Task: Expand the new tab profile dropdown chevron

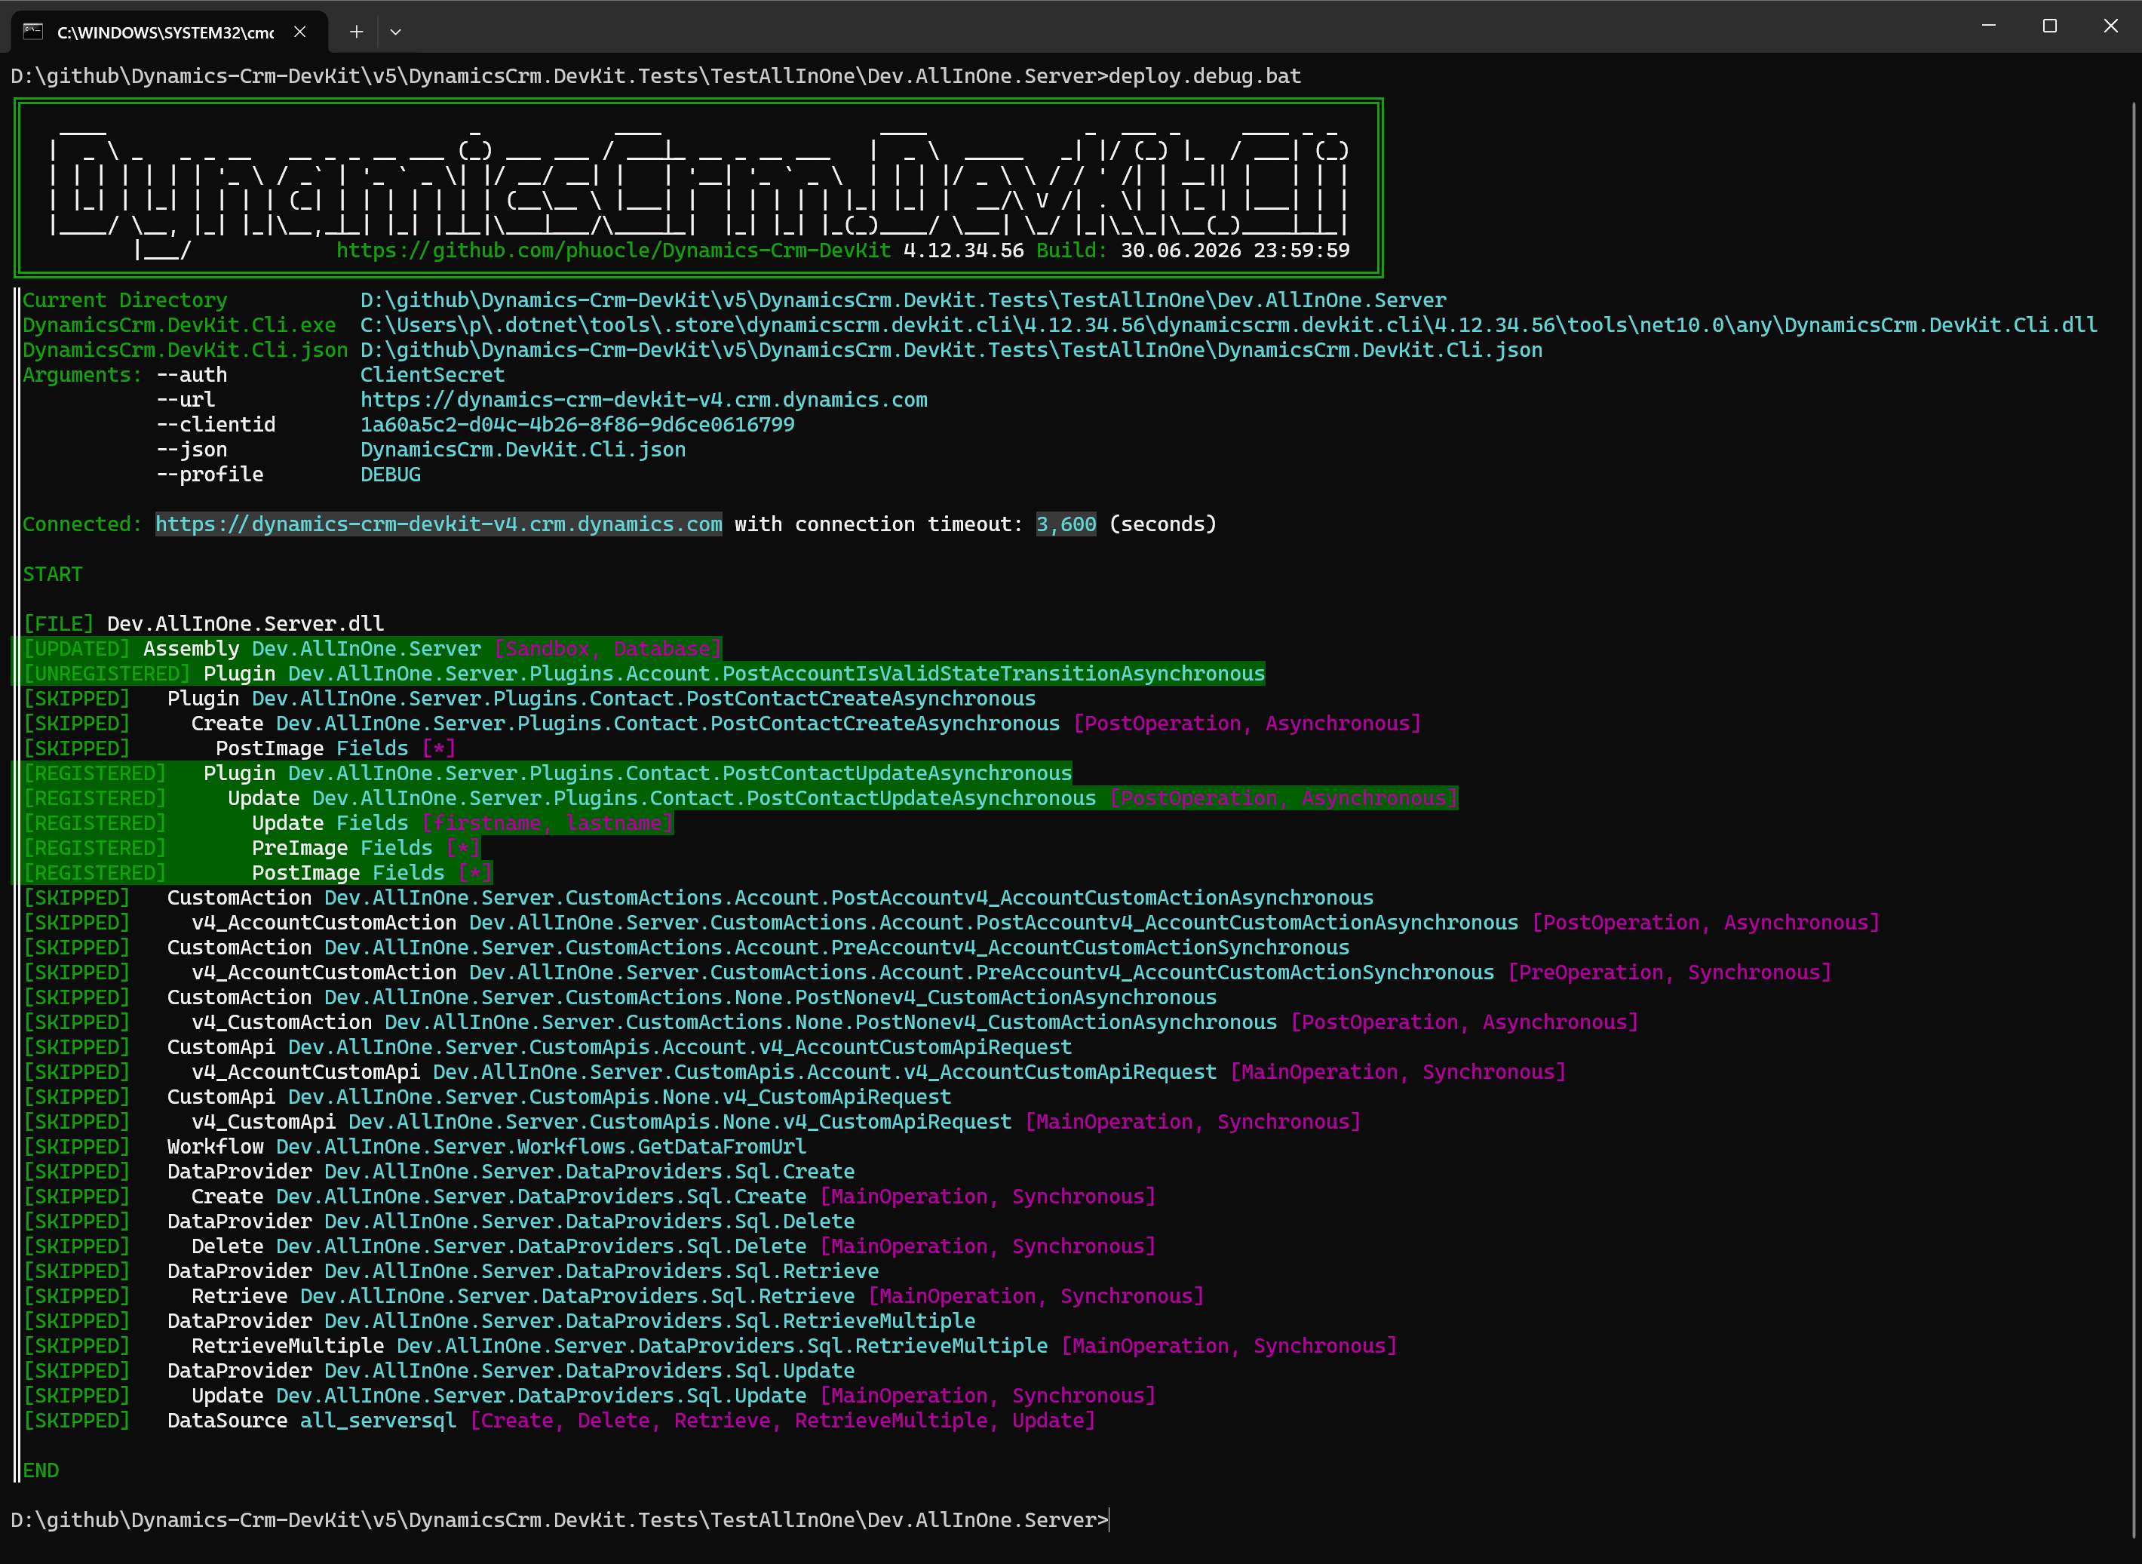Action: [x=396, y=31]
